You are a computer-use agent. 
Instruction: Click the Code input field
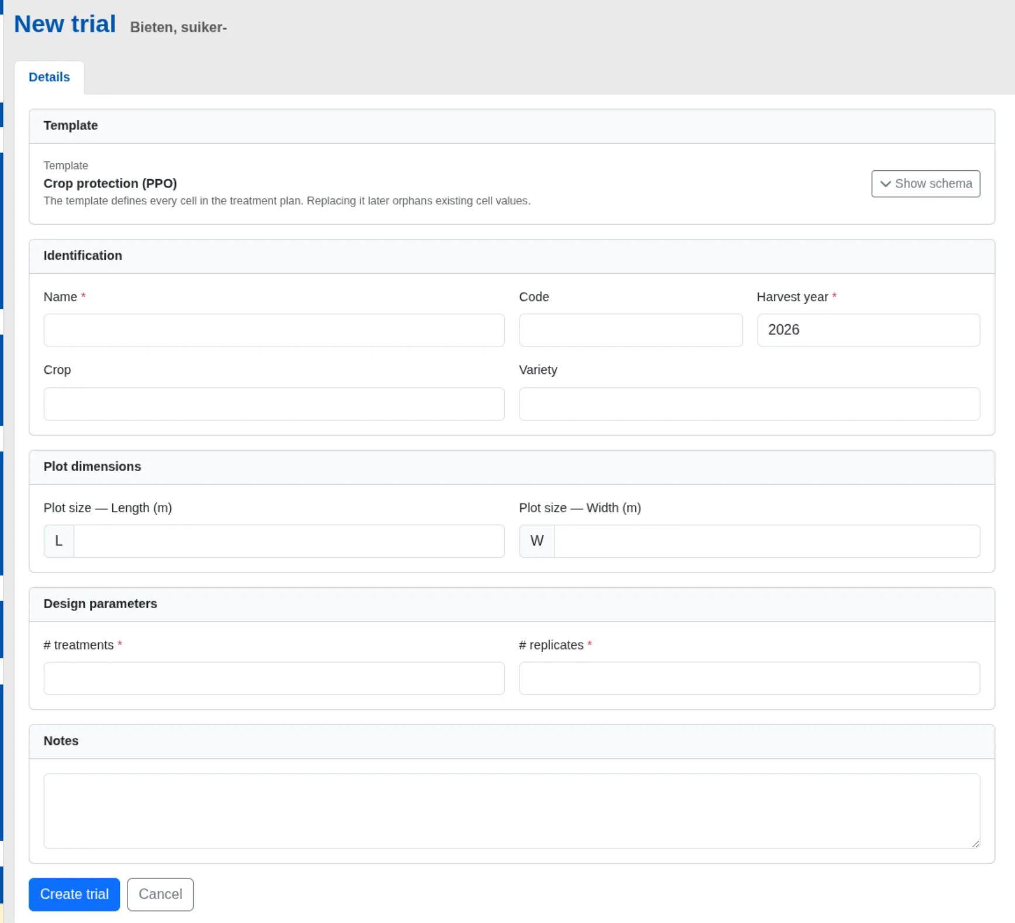pos(630,330)
